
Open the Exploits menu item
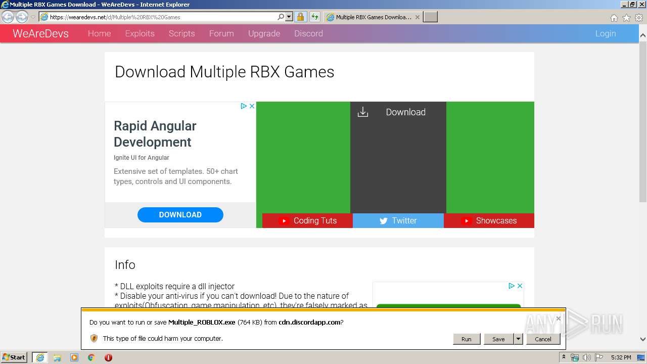click(140, 33)
